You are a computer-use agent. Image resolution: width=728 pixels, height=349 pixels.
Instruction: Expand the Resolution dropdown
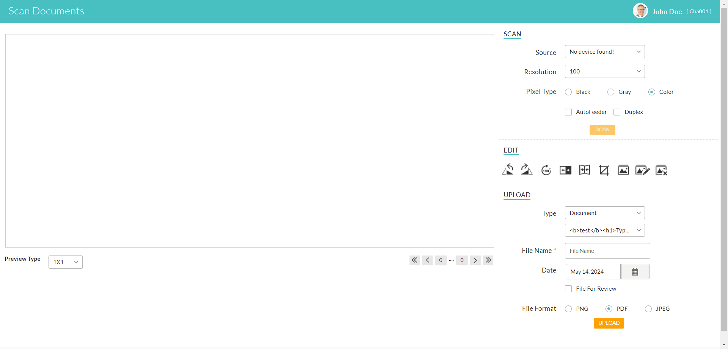pos(604,72)
